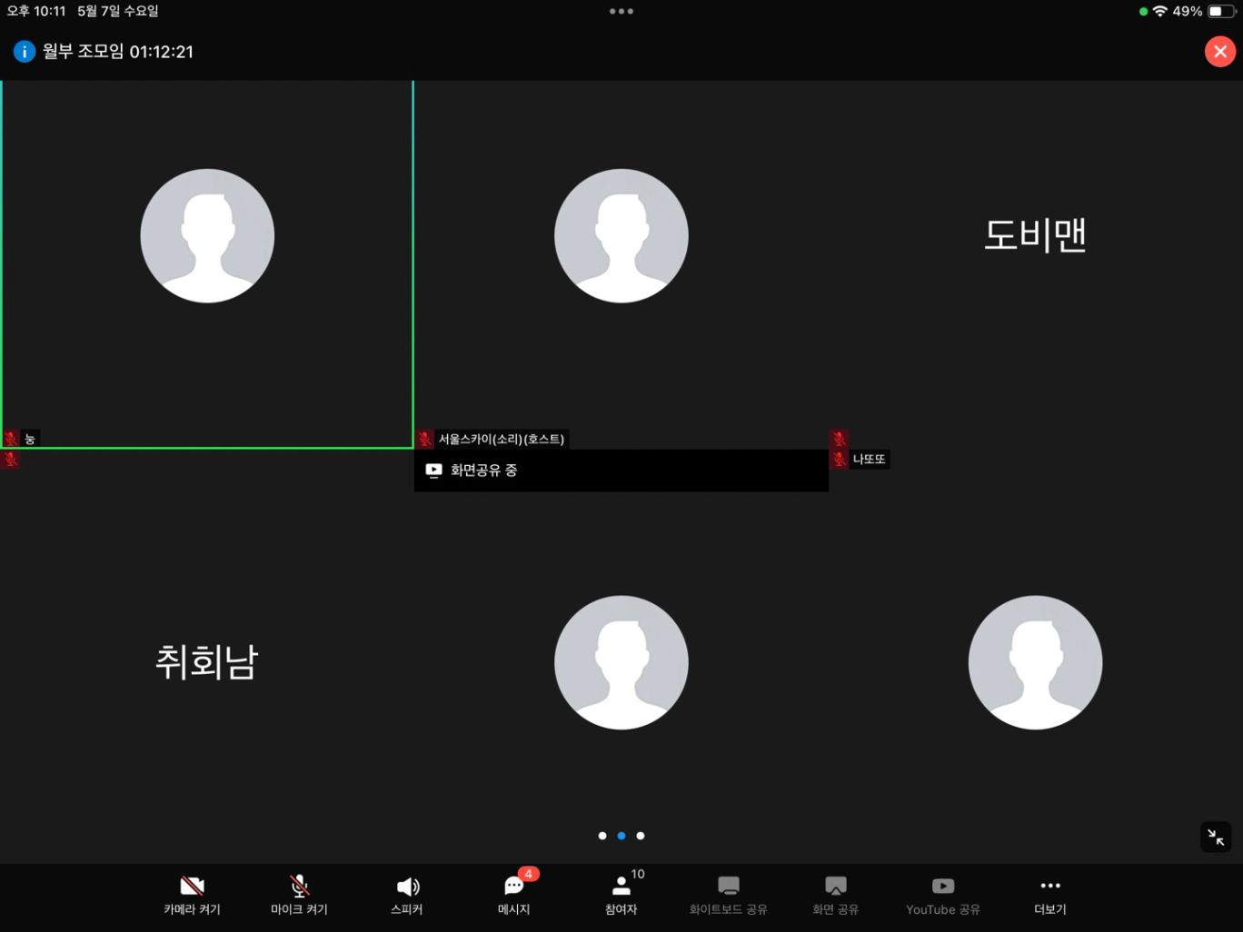Tap the 49% battery percentage

[x=1188, y=12]
